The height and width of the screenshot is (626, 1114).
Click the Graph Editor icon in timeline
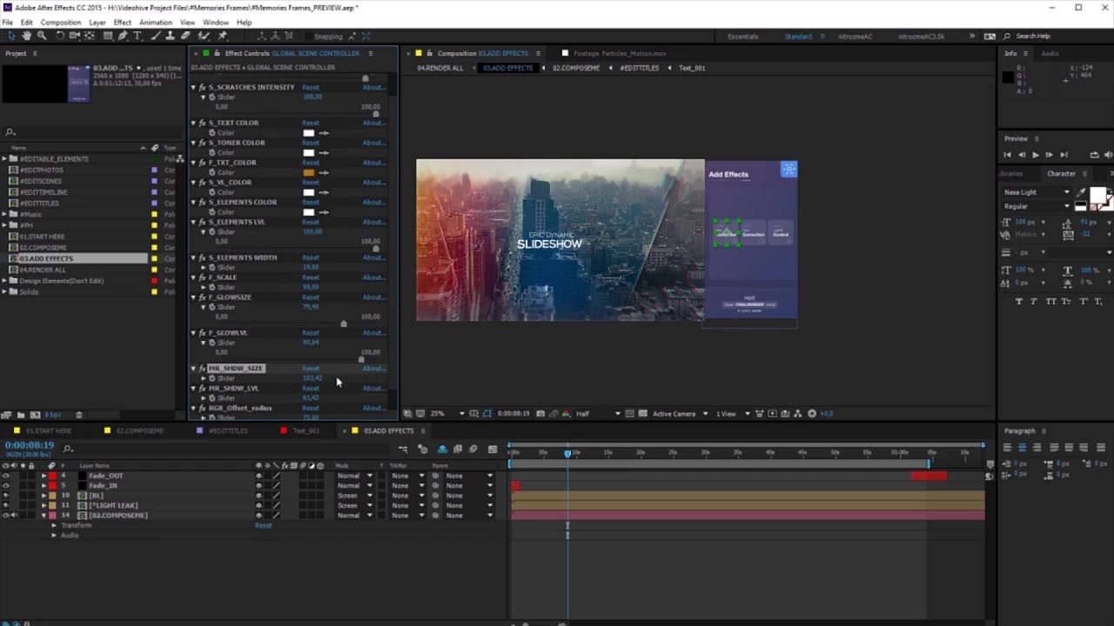tap(493, 450)
